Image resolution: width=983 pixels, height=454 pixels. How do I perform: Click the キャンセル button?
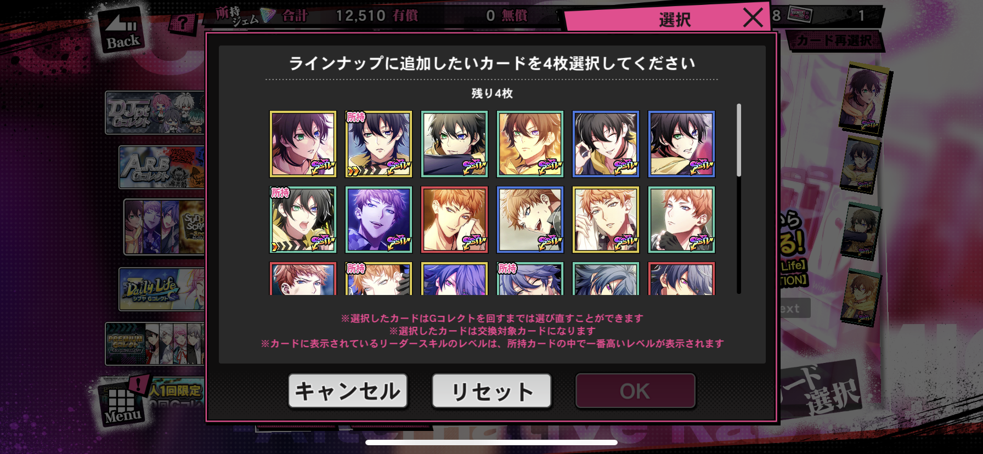(x=348, y=391)
